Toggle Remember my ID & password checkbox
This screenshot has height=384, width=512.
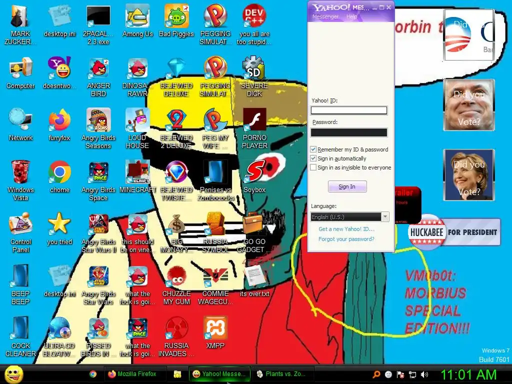pyautogui.click(x=313, y=149)
